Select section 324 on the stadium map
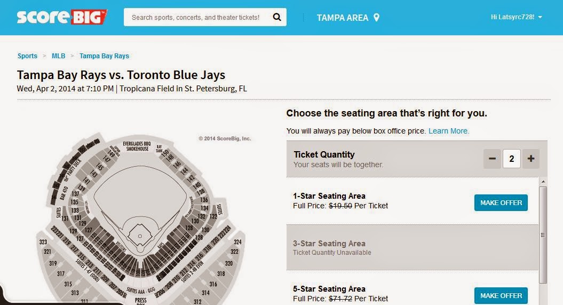The width and height of the screenshot is (563, 305). [x=237, y=242]
